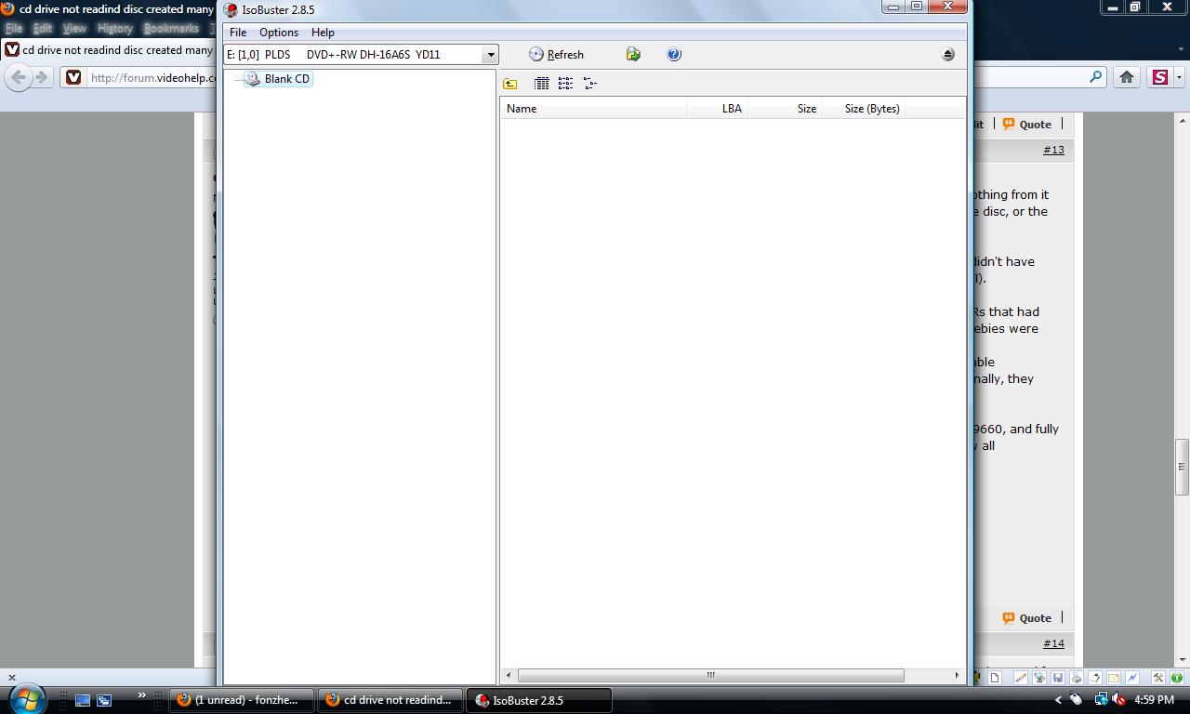Open the Help menu in IsoBuster
1190x714 pixels.
click(323, 33)
